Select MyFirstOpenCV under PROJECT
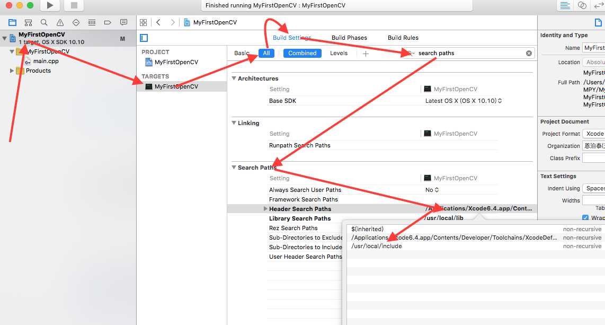 click(176, 62)
